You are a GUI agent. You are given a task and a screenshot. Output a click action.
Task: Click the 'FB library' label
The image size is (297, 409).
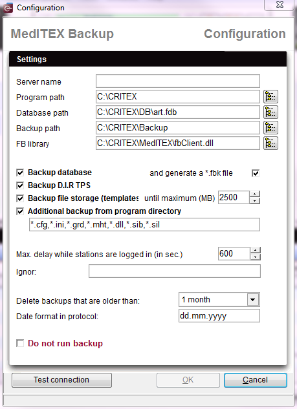pos(32,144)
